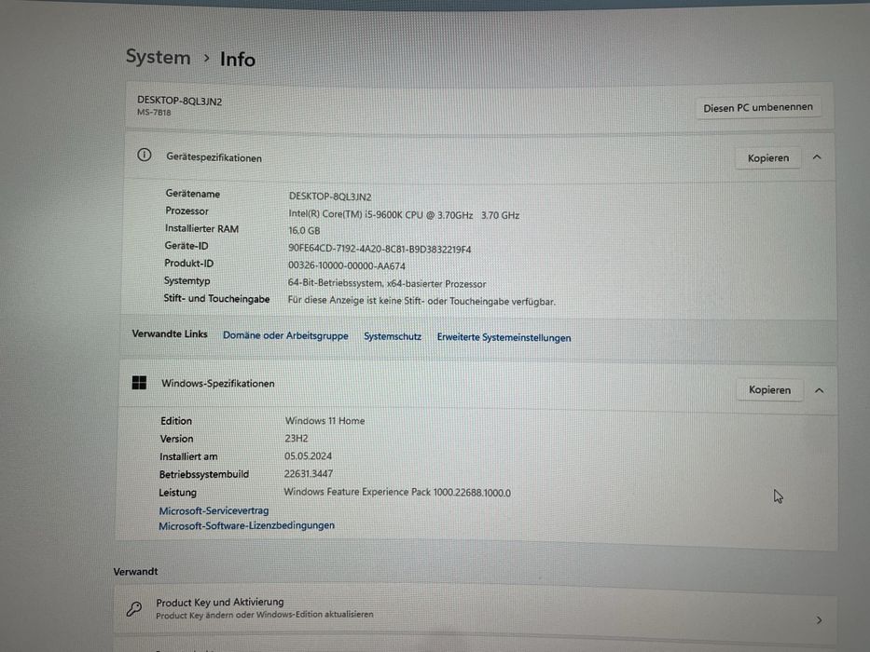Select the Version value 23H2
The height and width of the screenshot is (652, 870).
click(x=297, y=438)
